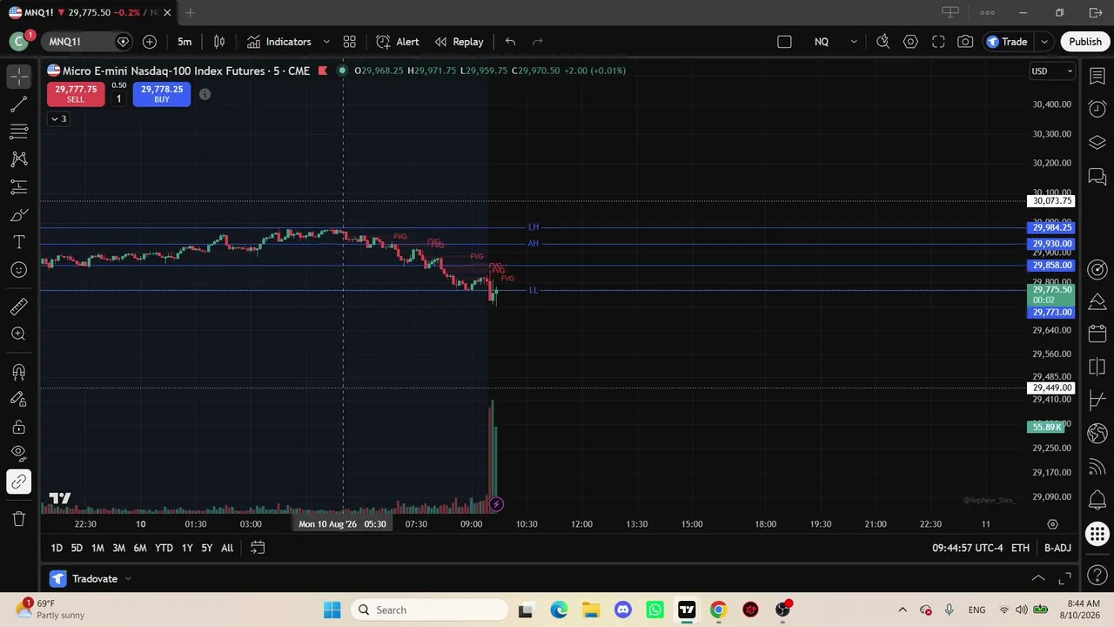This screenshot has height=627, width=1114.
Task: Click the undo arrow
Action: pos(511,42)
